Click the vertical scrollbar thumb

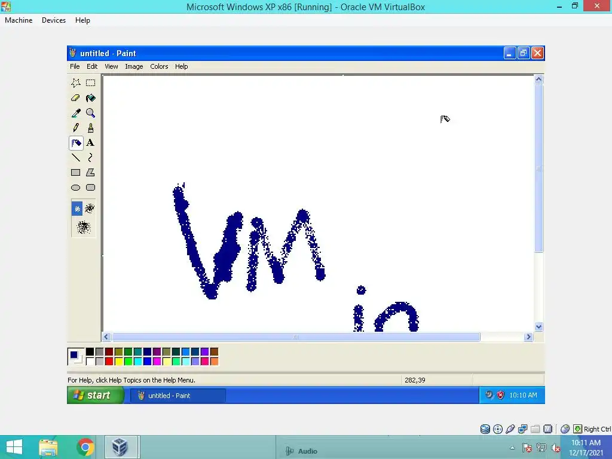(x=538, y=169)
